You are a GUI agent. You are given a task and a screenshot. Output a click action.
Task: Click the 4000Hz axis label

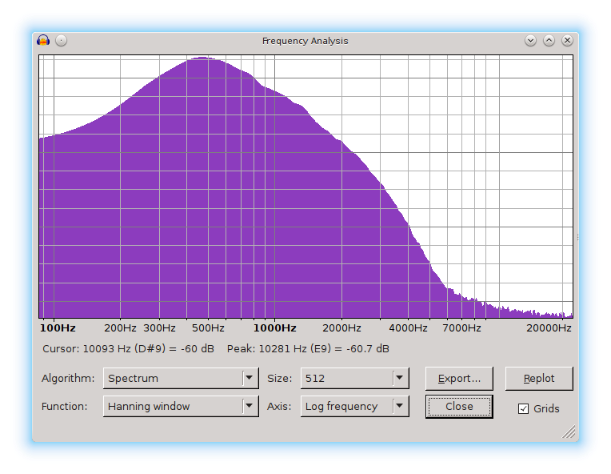(408, 328)
